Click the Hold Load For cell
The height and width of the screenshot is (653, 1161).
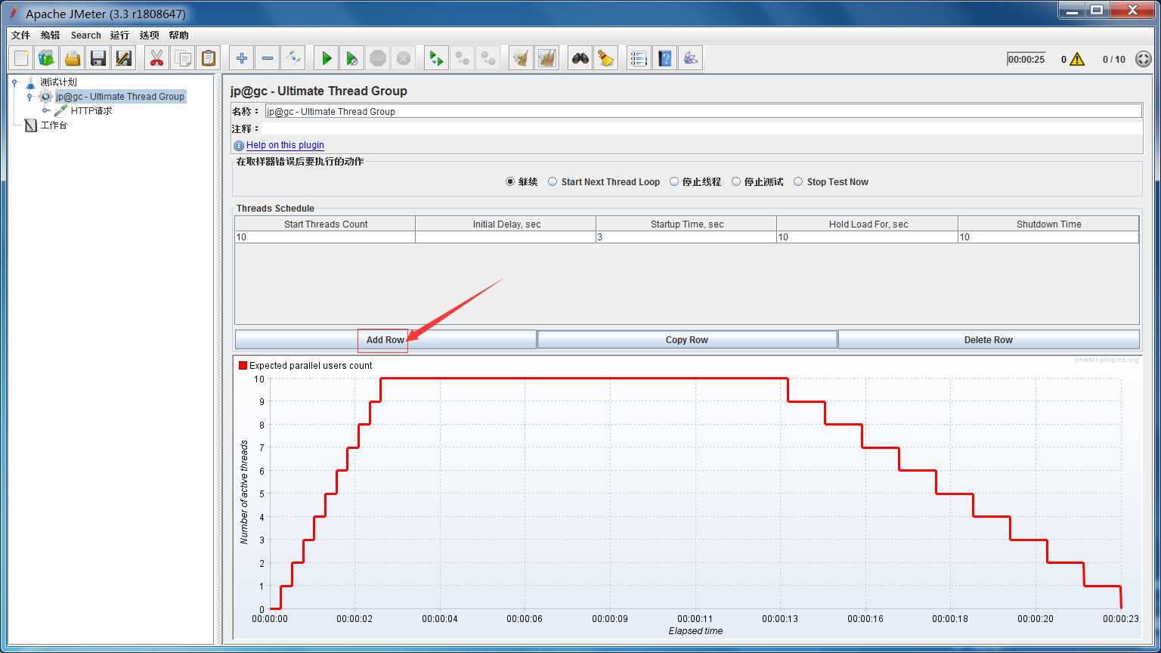(x=867, y=237)
